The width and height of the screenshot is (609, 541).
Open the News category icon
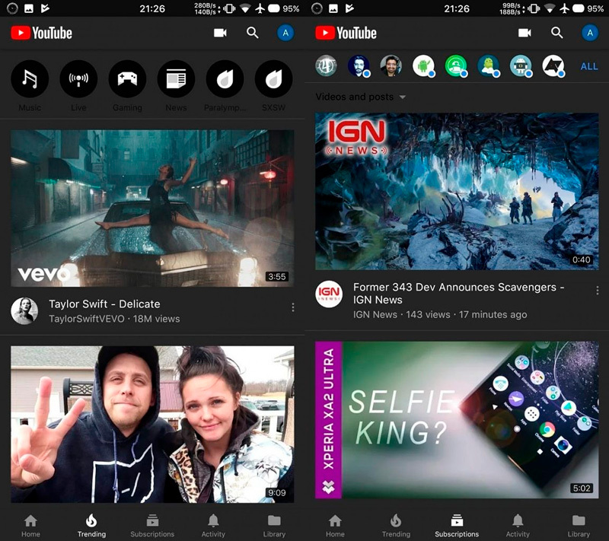176,79
